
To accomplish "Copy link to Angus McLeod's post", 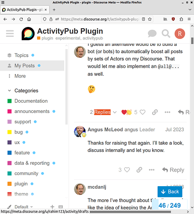I will pos(139,170).
